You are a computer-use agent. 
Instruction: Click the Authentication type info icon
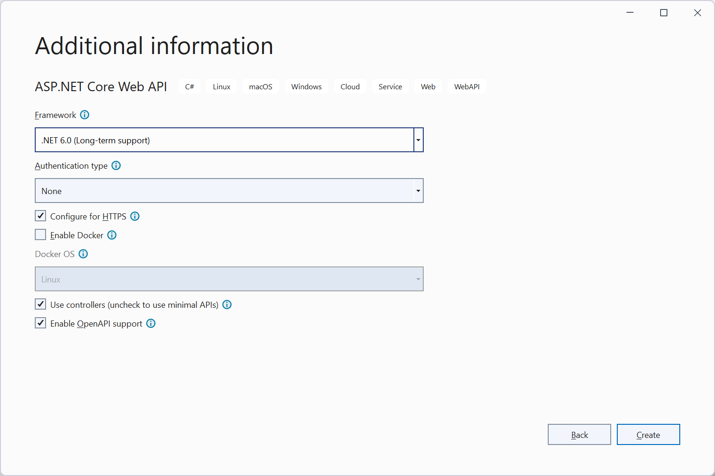tap(116, 165)
